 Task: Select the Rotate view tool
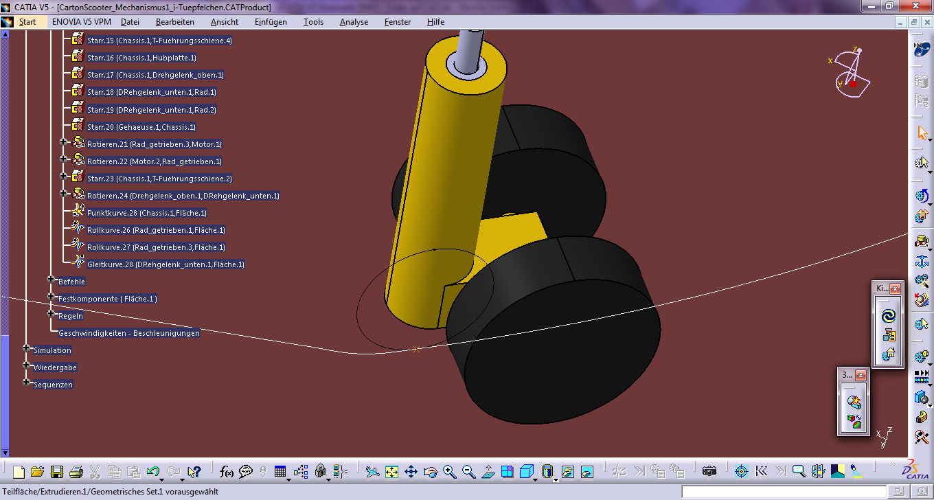[x=431, y=472]
